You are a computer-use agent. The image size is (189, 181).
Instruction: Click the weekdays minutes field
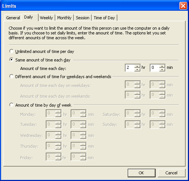click(154, 84)
